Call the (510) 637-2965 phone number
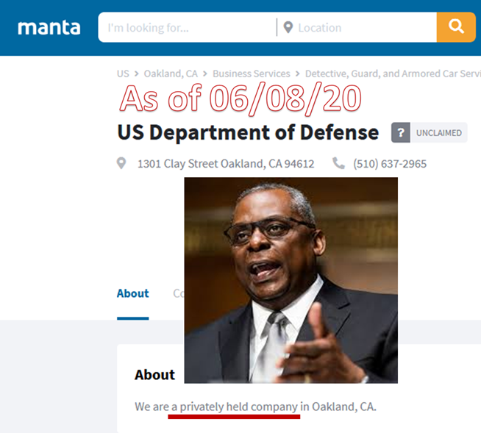Screen dimensions: 481x433 [x=390, y=163]
